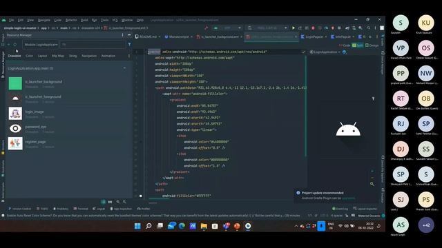This screenshot has width=442, height=248.
Task: Click the red Debug bug icon in toolbar
Action: click(x=313, y=28)
